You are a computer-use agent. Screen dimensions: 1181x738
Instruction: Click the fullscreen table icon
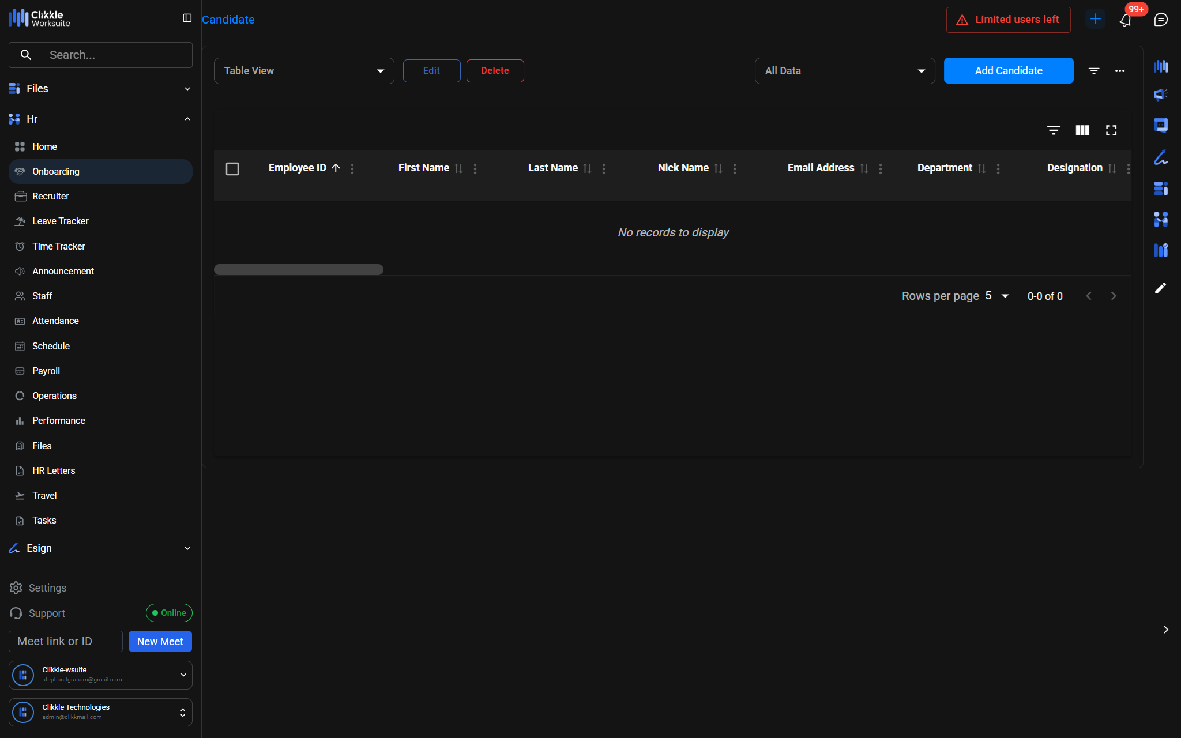tap(1111, 130)
